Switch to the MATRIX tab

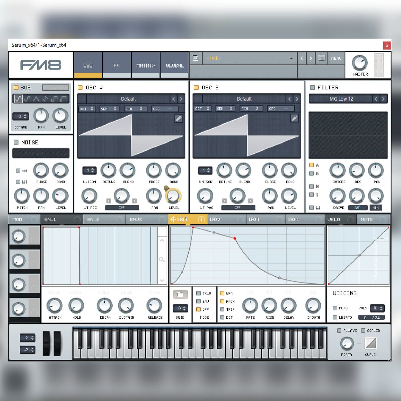tap(146, 65)
